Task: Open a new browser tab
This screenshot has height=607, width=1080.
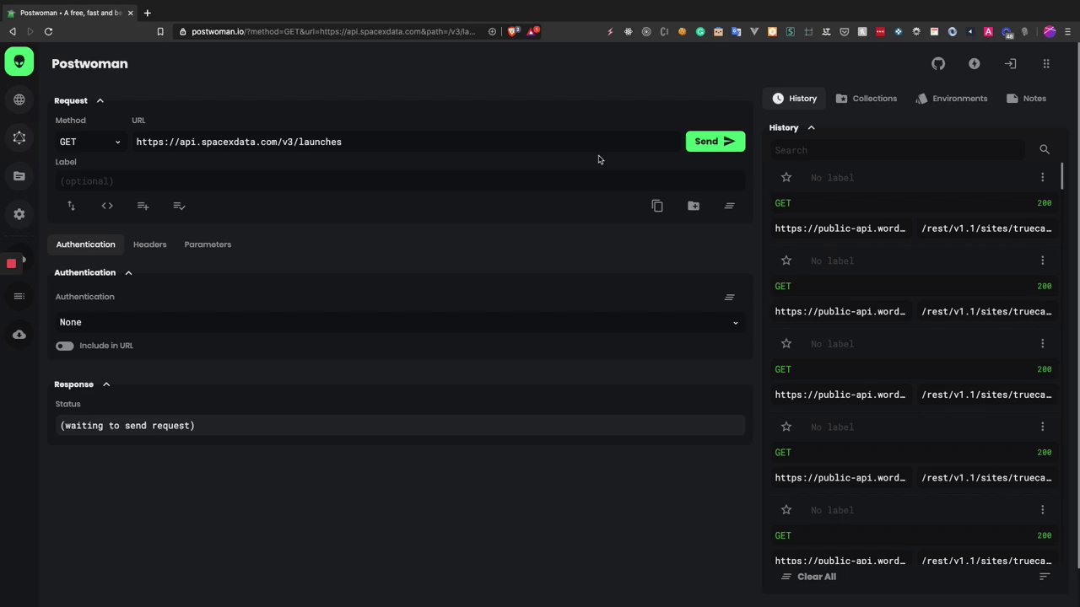Action: [147, 13]
